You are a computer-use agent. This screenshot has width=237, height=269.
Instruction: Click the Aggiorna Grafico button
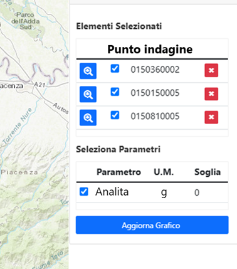click(152, 225)
